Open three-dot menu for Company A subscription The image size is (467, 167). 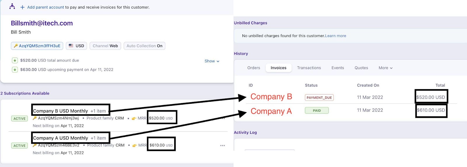click(222, 145)
